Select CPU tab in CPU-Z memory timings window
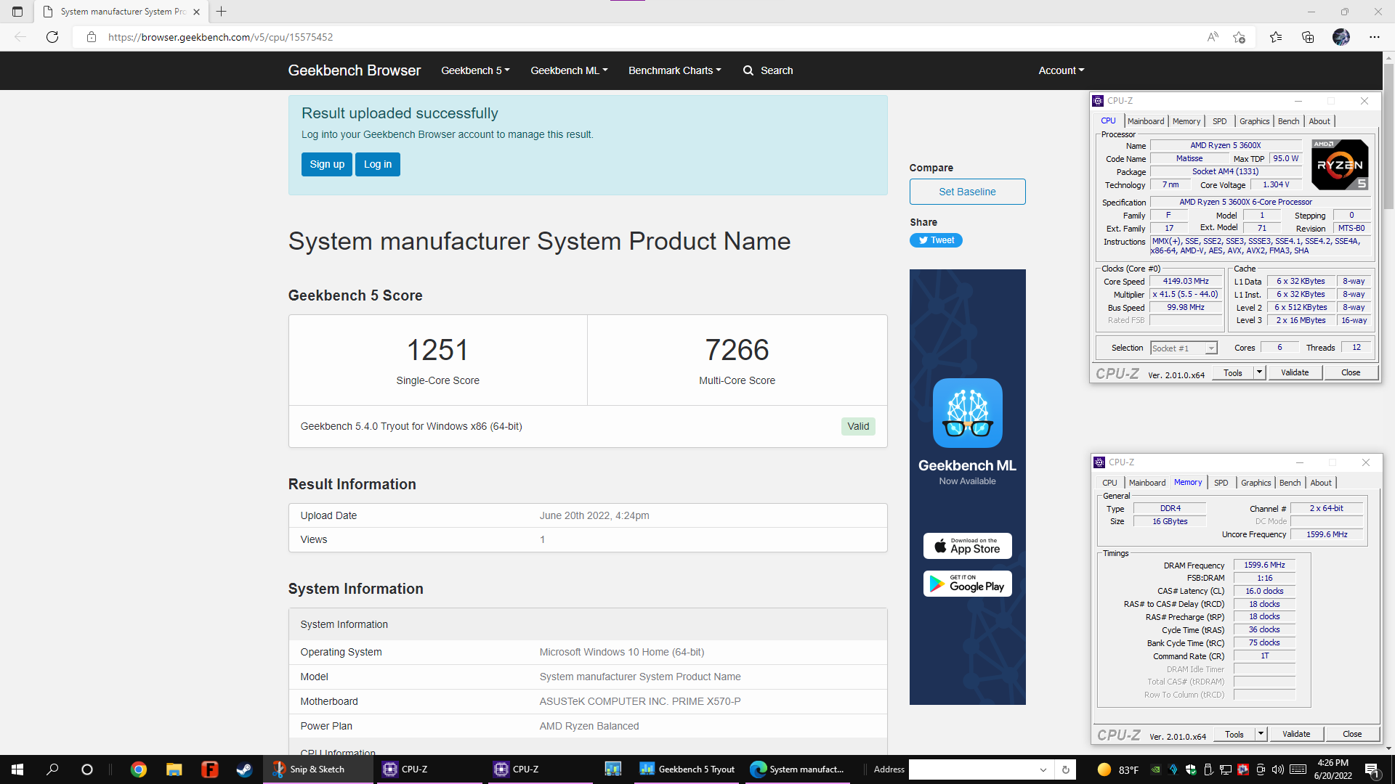This screenshot has height=784, width=1395. click(1109, 483)
